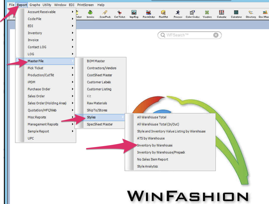Screen dimensions: 269x204
Task: Open the PrintScreen menu
Action: [x=85, y=5]
